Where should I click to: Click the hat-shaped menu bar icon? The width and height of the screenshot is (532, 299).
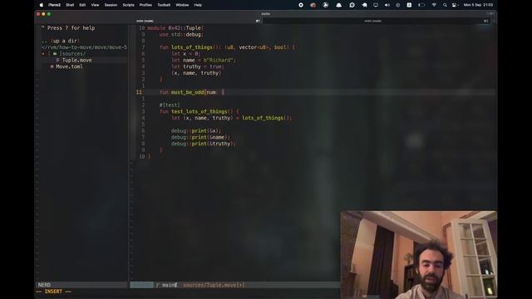coord(338,5)
